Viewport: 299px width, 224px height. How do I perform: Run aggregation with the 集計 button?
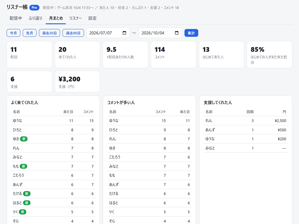[x=191, y=33]
